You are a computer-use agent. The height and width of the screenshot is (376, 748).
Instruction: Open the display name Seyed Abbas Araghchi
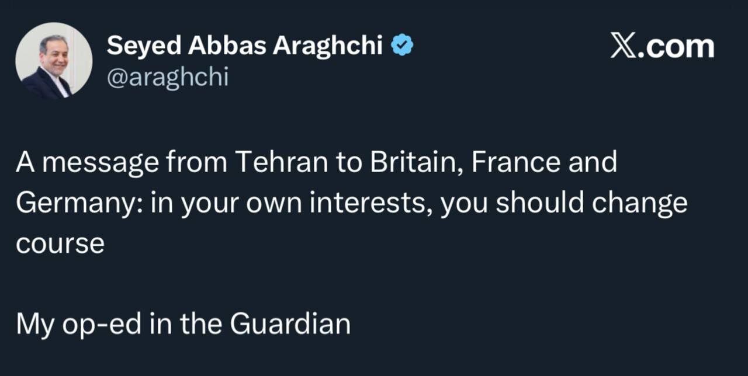(x=244, y=46)
